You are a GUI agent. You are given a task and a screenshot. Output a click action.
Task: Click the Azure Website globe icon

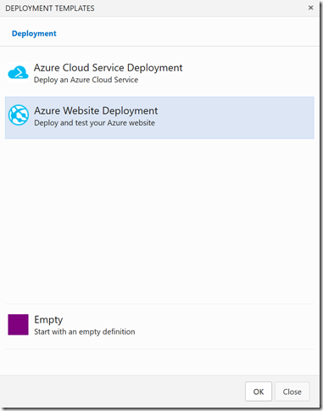click(x=19, y=115)
